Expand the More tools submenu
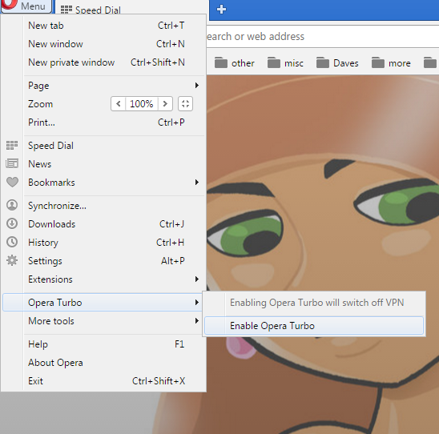Image resolution: width=439 pixels, height=434 pixels. click(x=103, y=321)
